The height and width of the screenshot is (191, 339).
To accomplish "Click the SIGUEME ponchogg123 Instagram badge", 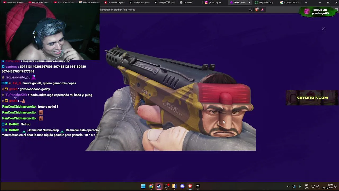I will [318, 11].
